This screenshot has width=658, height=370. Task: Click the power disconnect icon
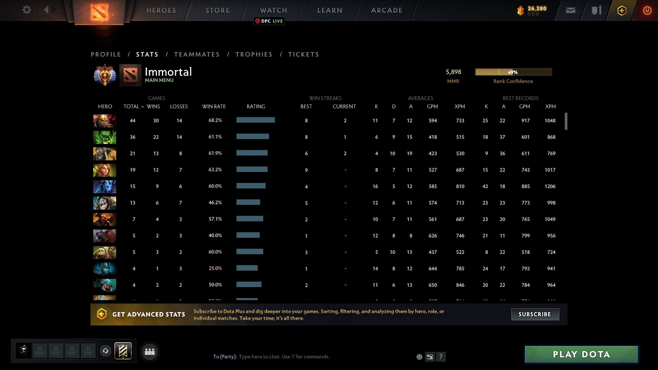tap(647, 10)
